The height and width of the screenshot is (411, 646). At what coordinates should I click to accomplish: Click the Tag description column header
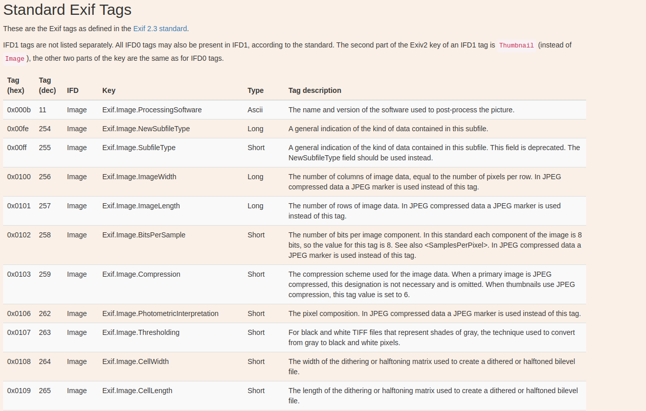coord(315,90)
